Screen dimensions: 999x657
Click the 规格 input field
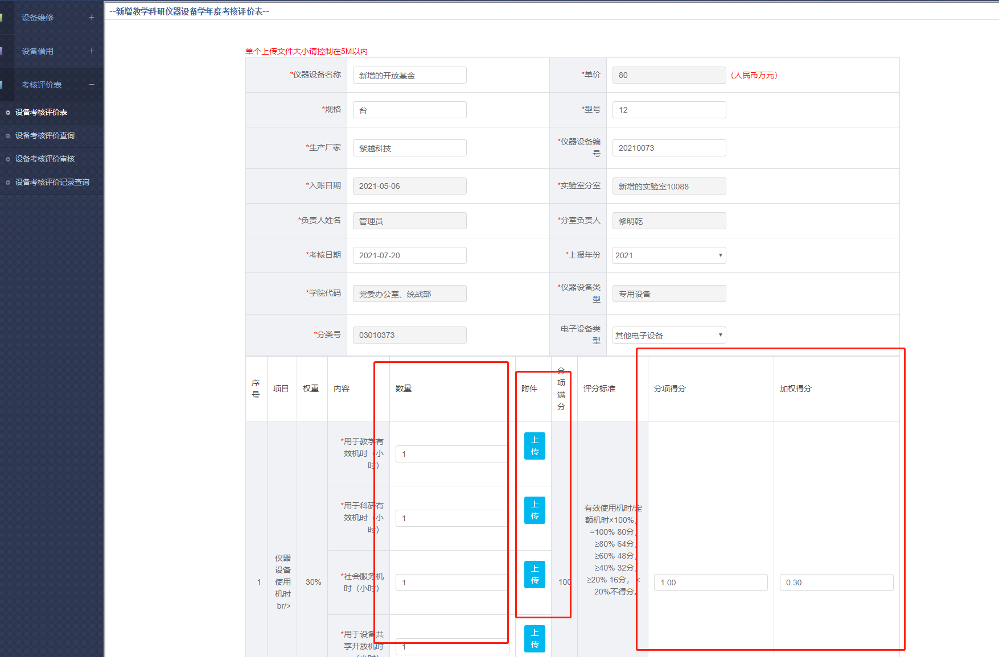pos(409,110)
